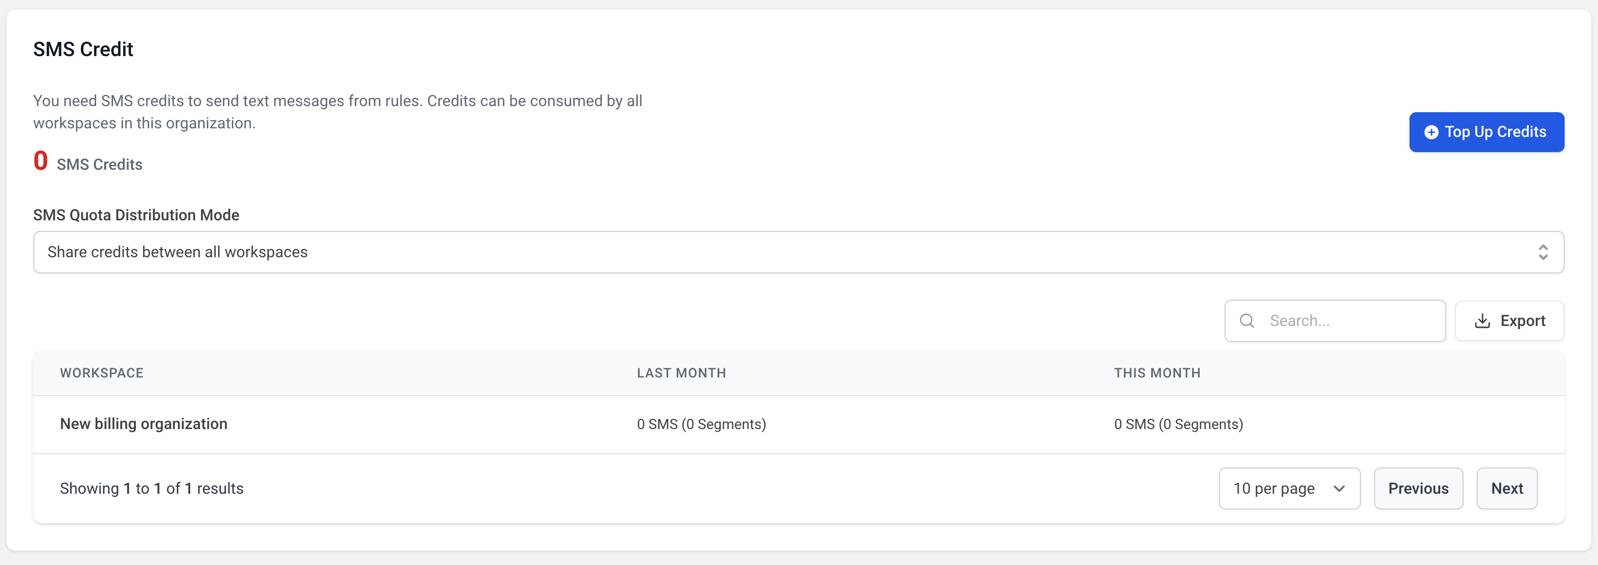1598x565 pixels.
Task: Open the 10 per page selector
Action: coord(1288,489)
